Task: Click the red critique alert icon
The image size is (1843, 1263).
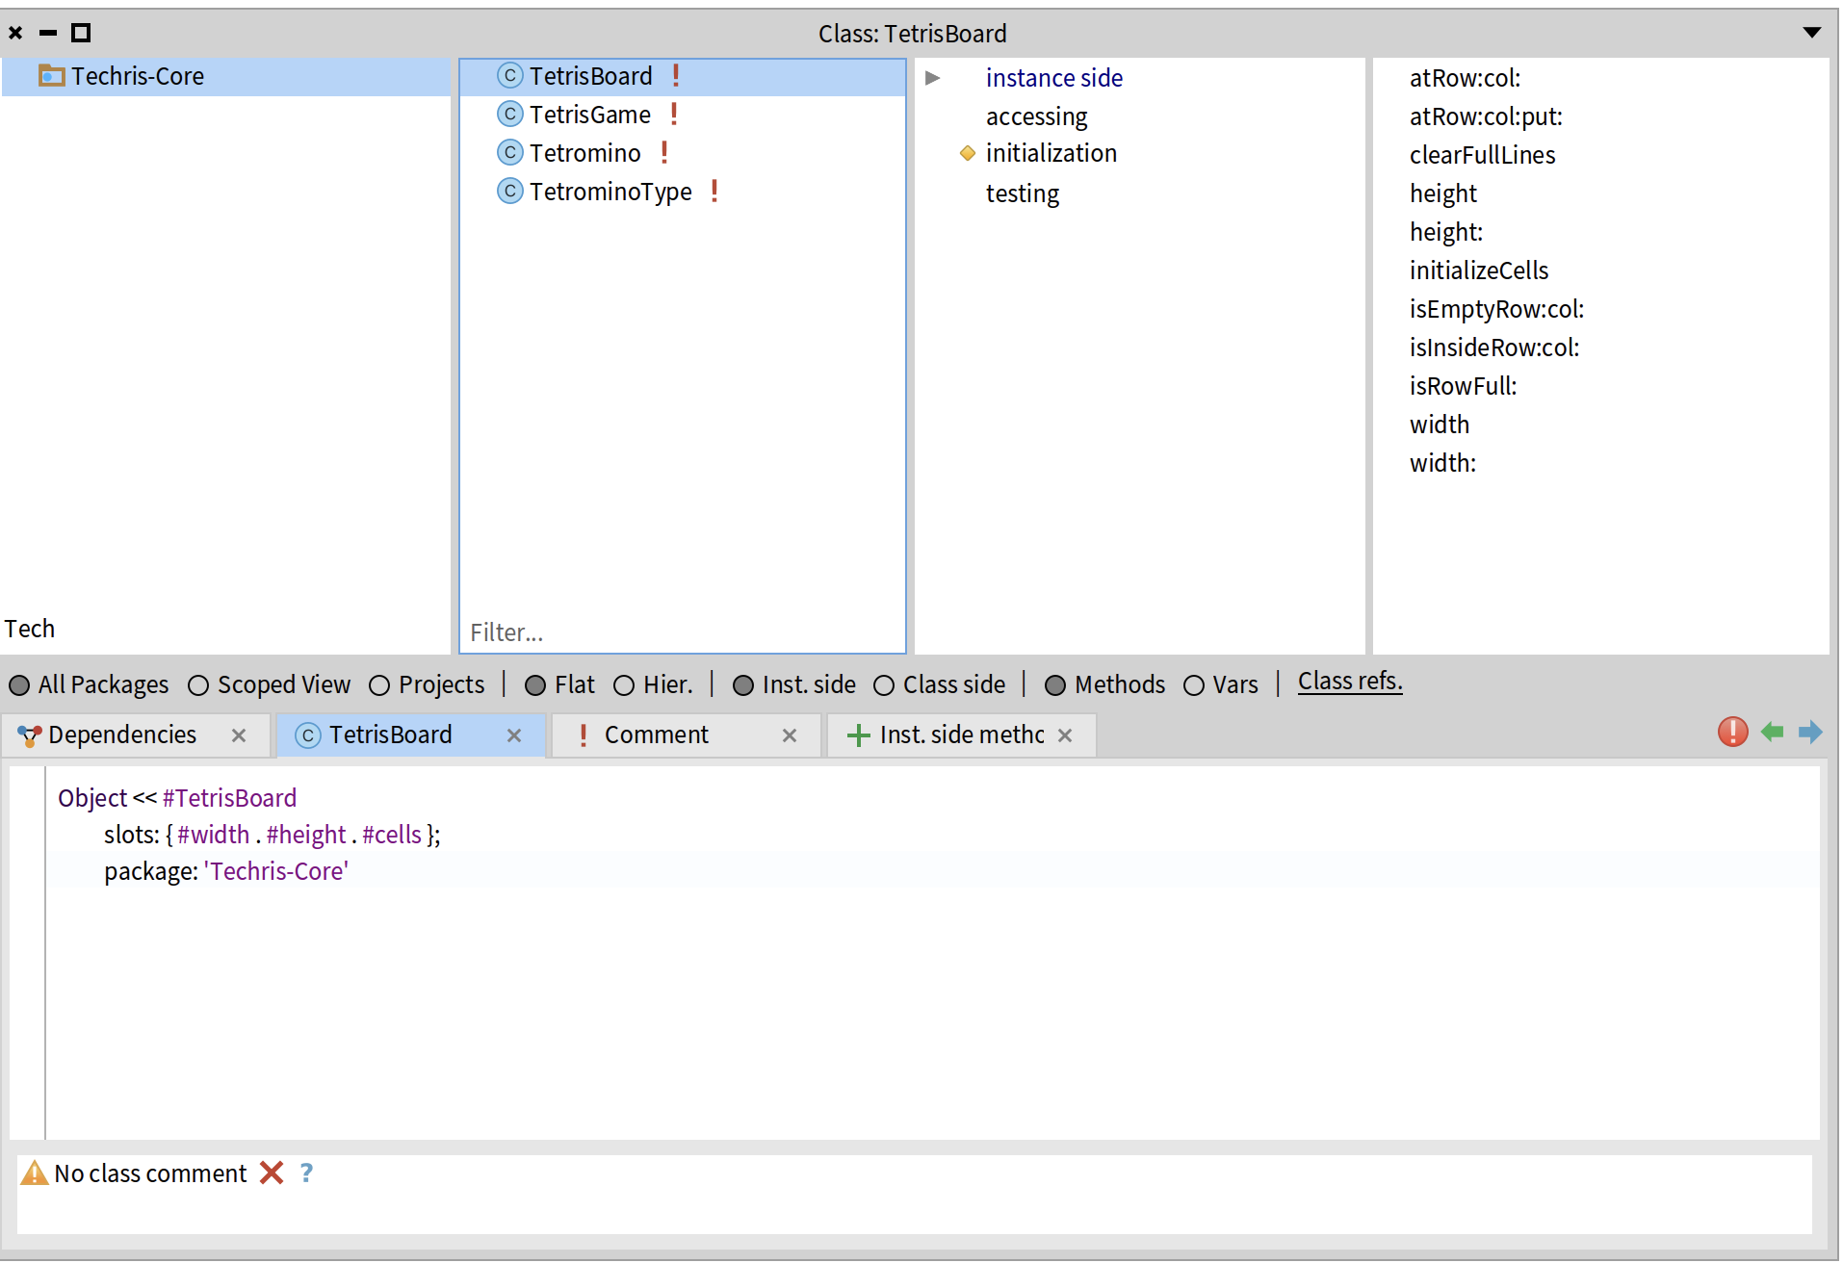Action: click(1731, 733)
